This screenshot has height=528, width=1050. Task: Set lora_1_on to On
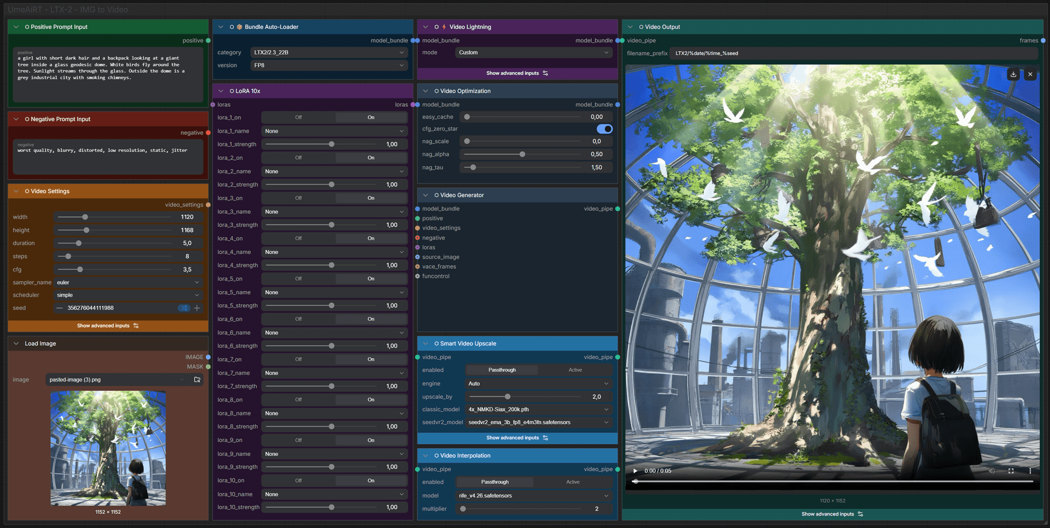371,117
